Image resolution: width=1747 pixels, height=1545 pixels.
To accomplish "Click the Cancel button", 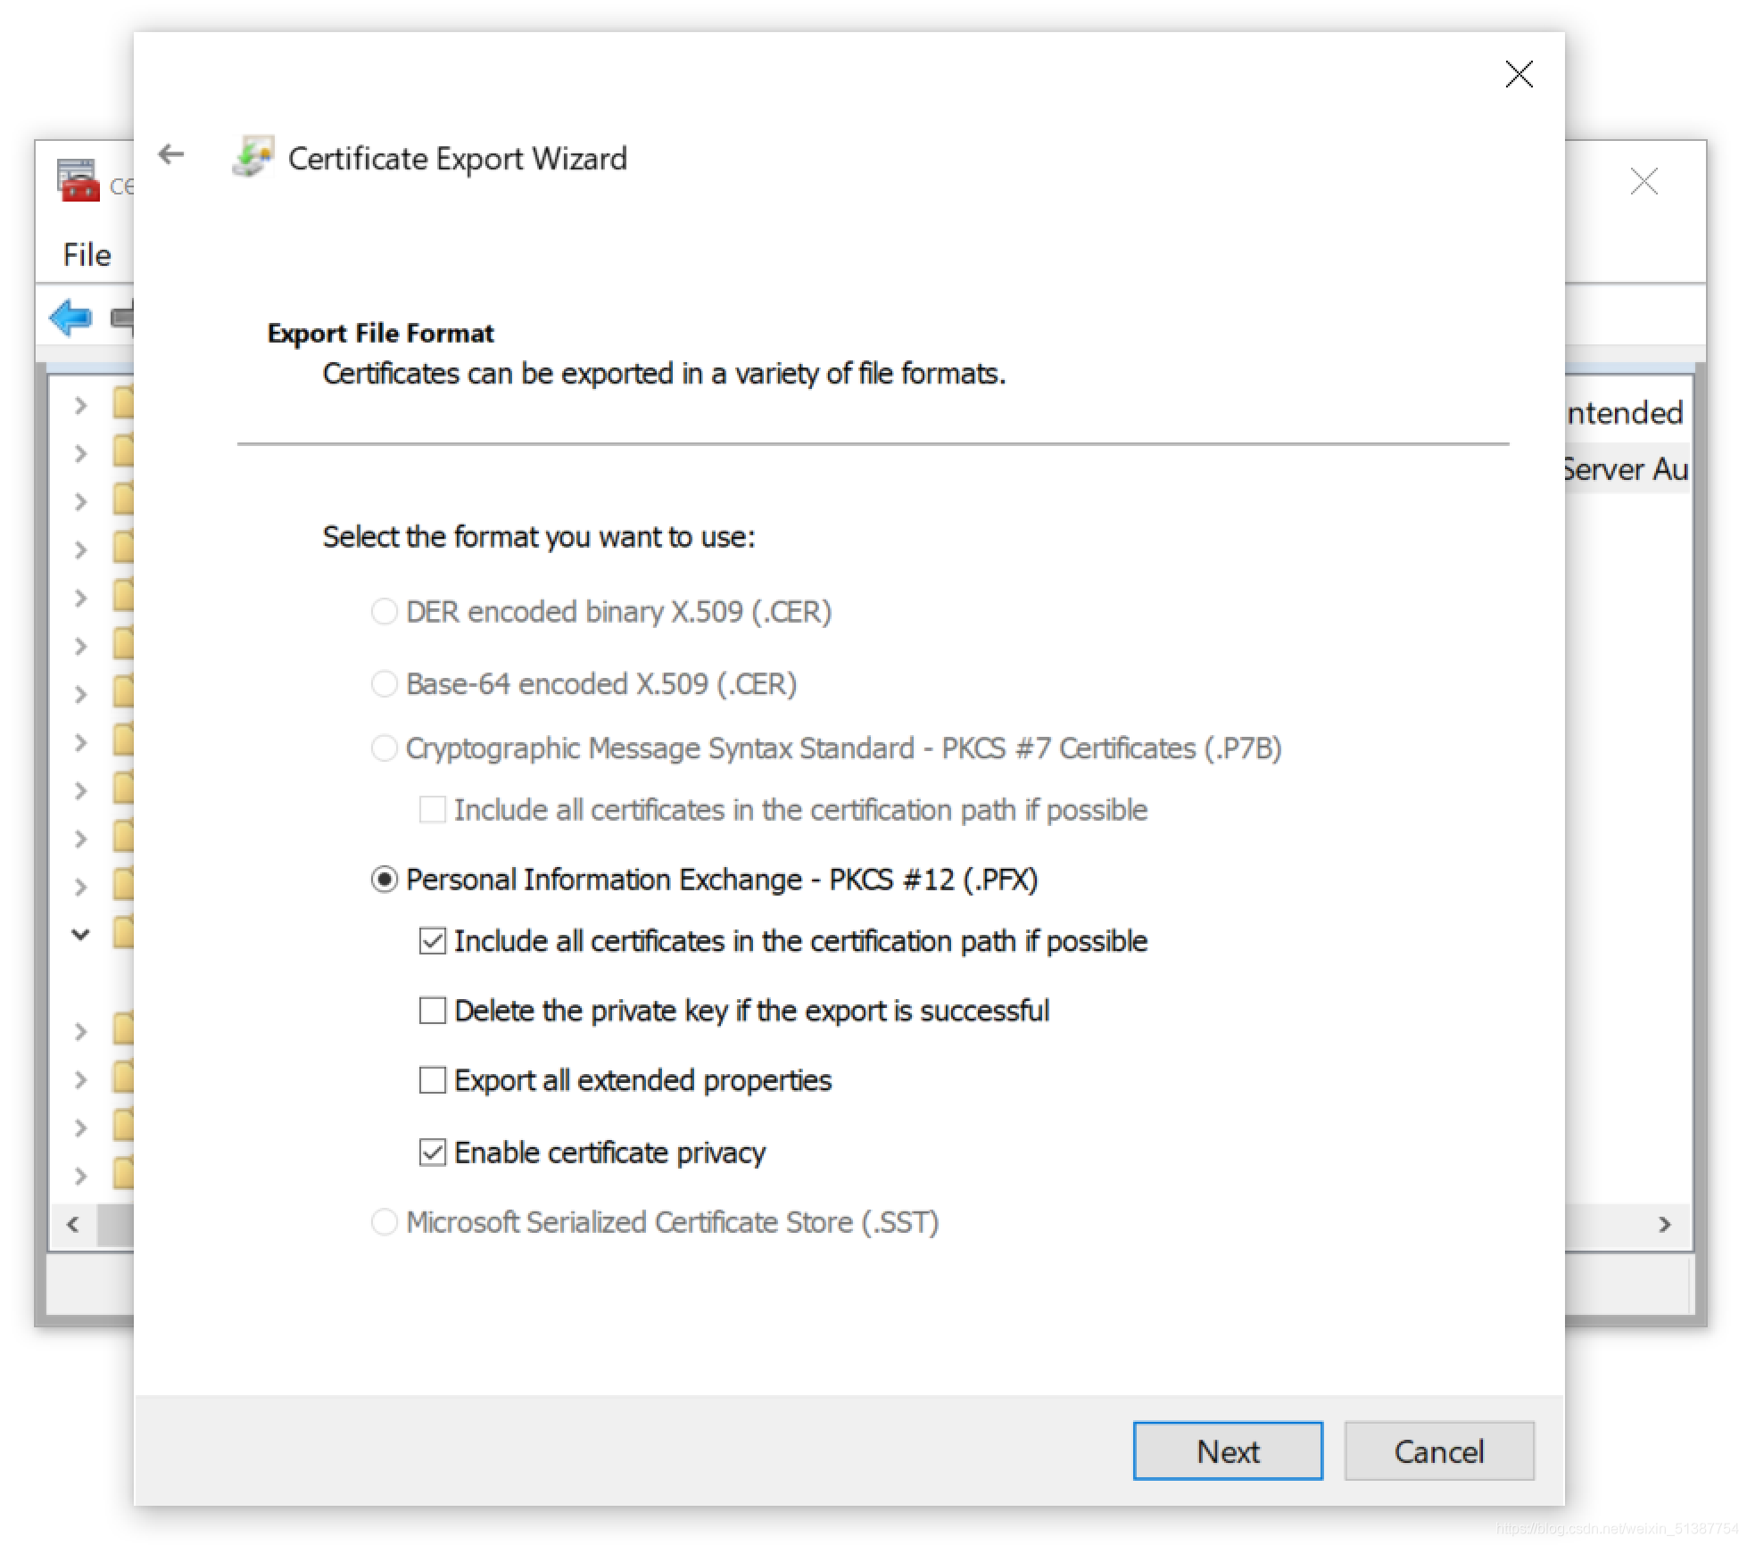I will pyautogui.click(x=1438, y=1451).
